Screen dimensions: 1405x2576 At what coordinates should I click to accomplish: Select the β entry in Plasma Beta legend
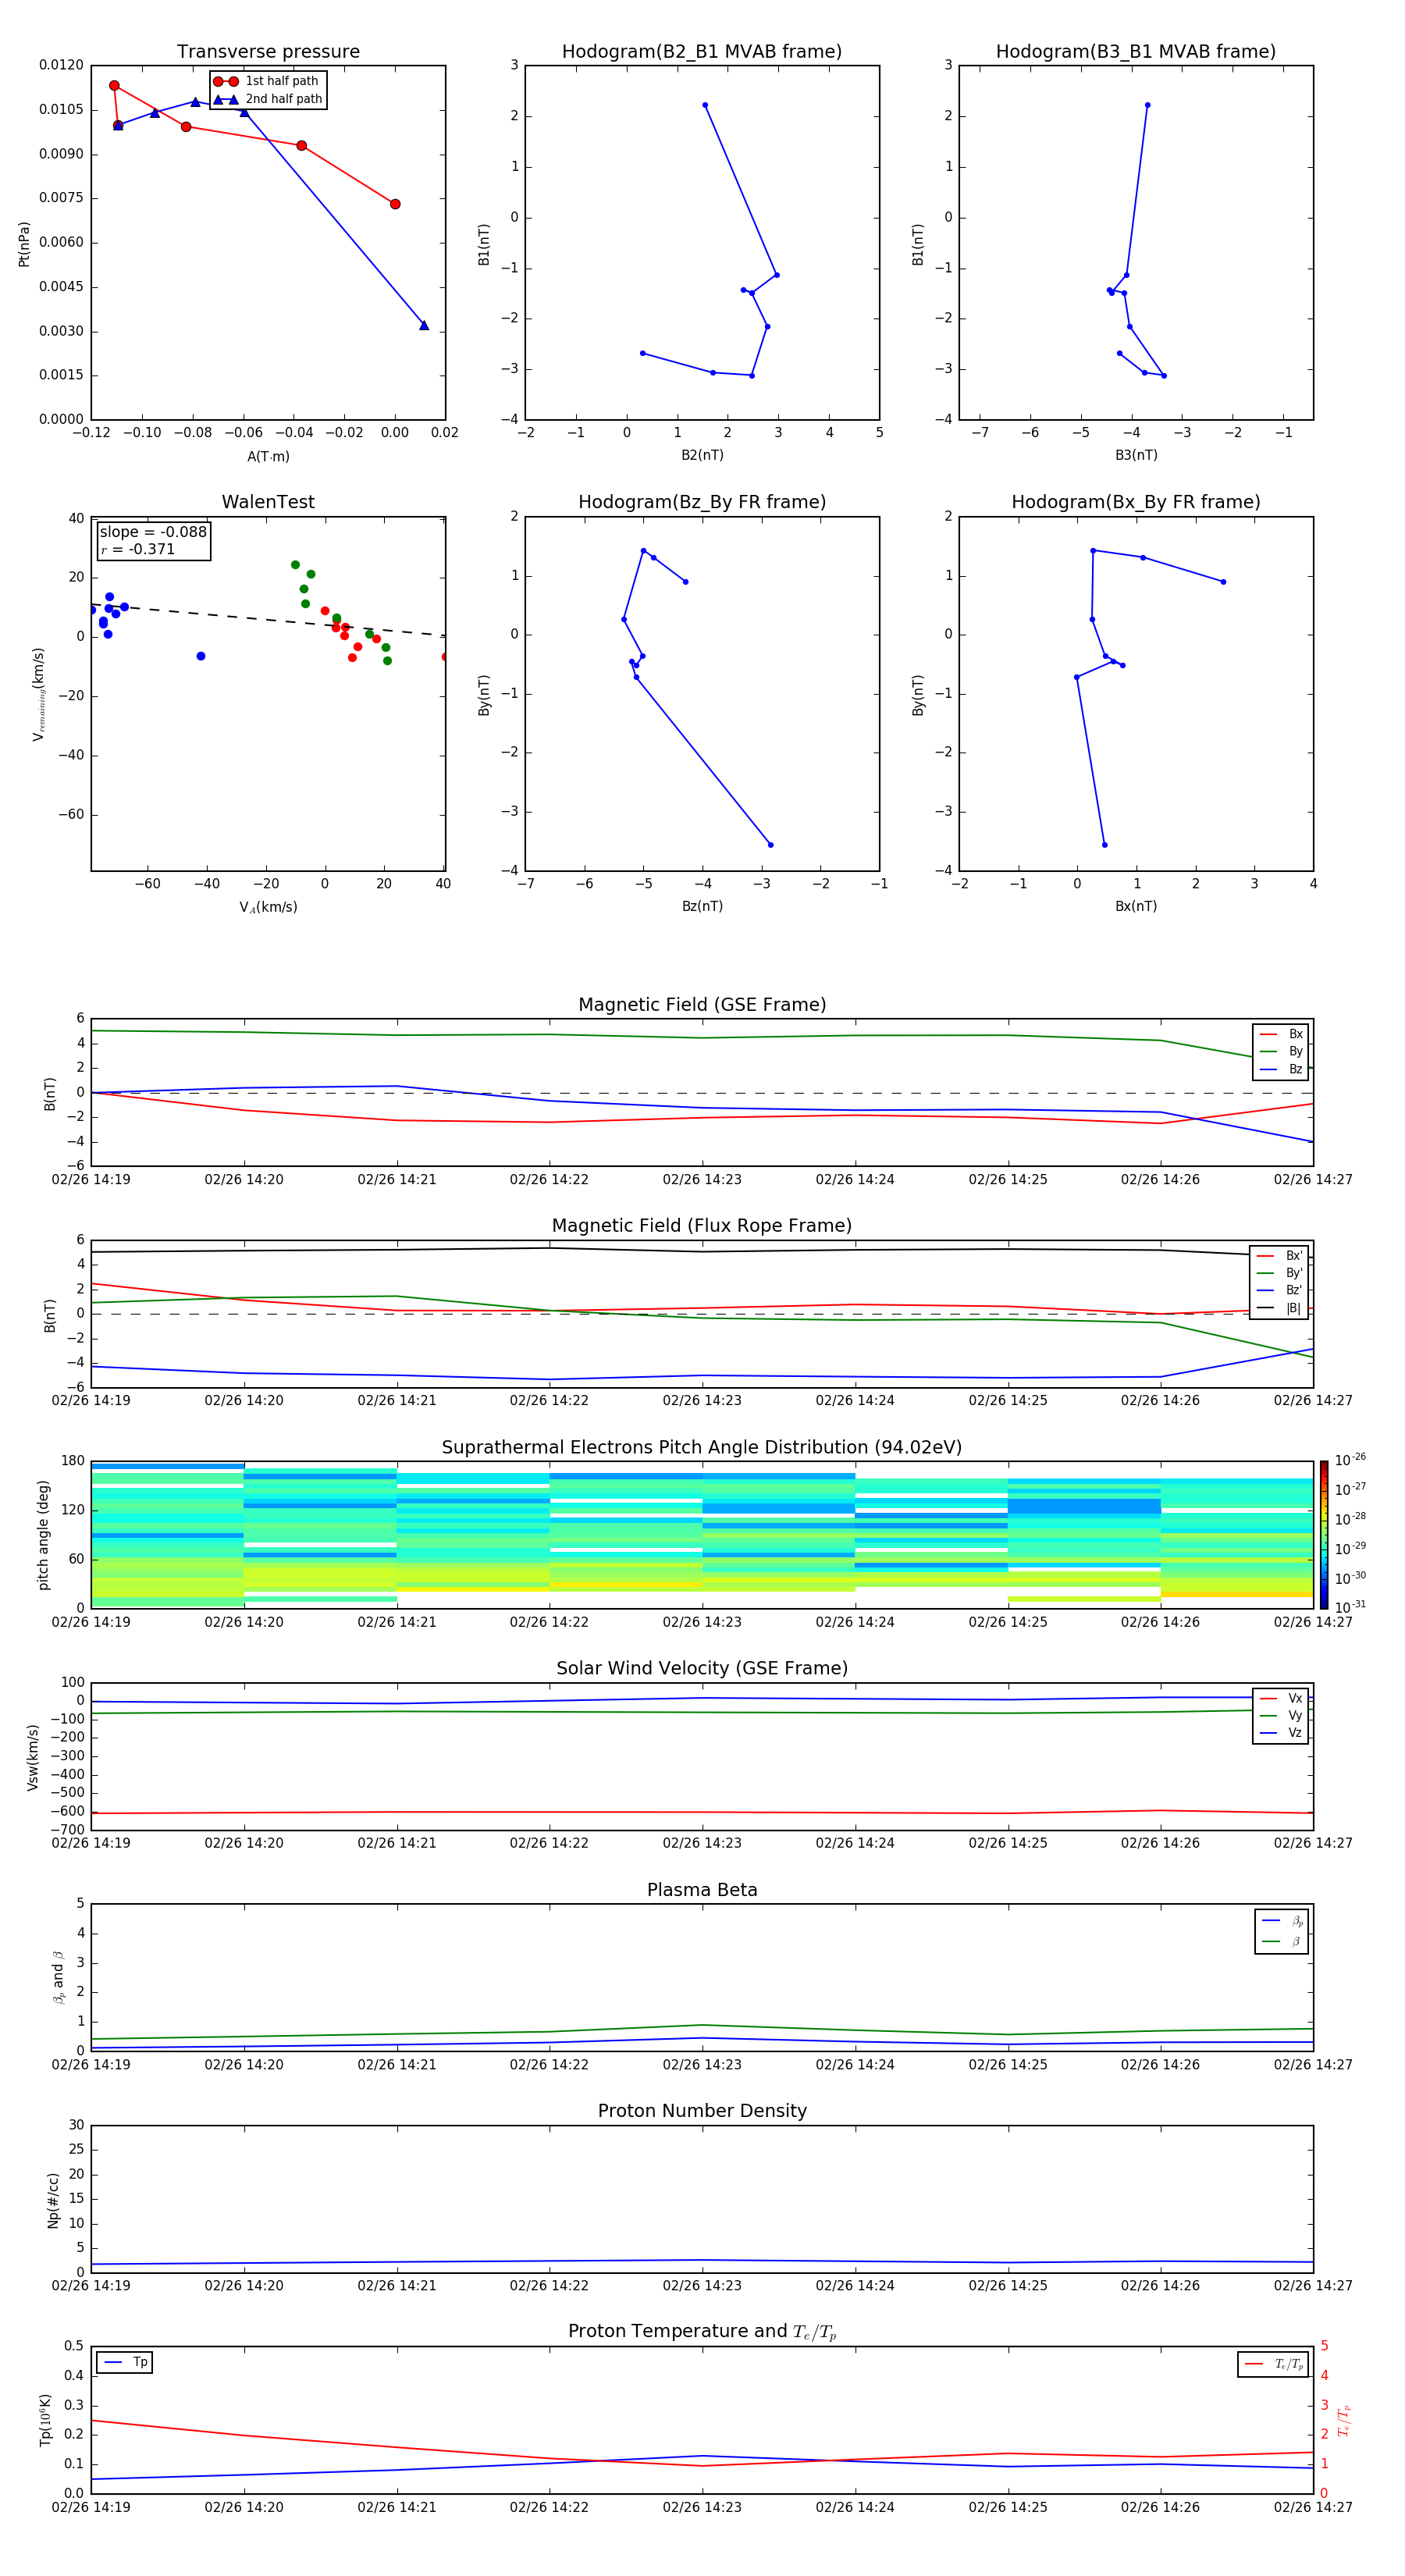[x=1282, y=1941]
